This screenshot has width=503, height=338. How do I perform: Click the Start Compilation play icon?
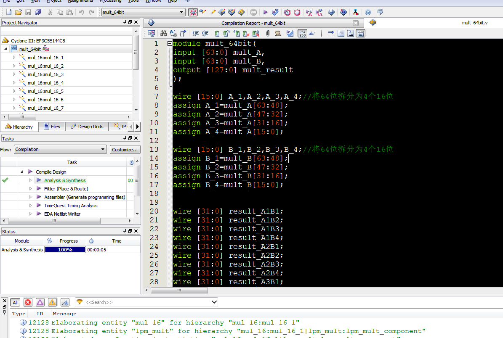coord(266,12)
